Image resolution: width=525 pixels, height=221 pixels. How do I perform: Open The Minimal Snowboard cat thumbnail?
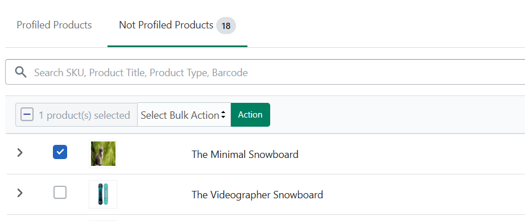103,154
